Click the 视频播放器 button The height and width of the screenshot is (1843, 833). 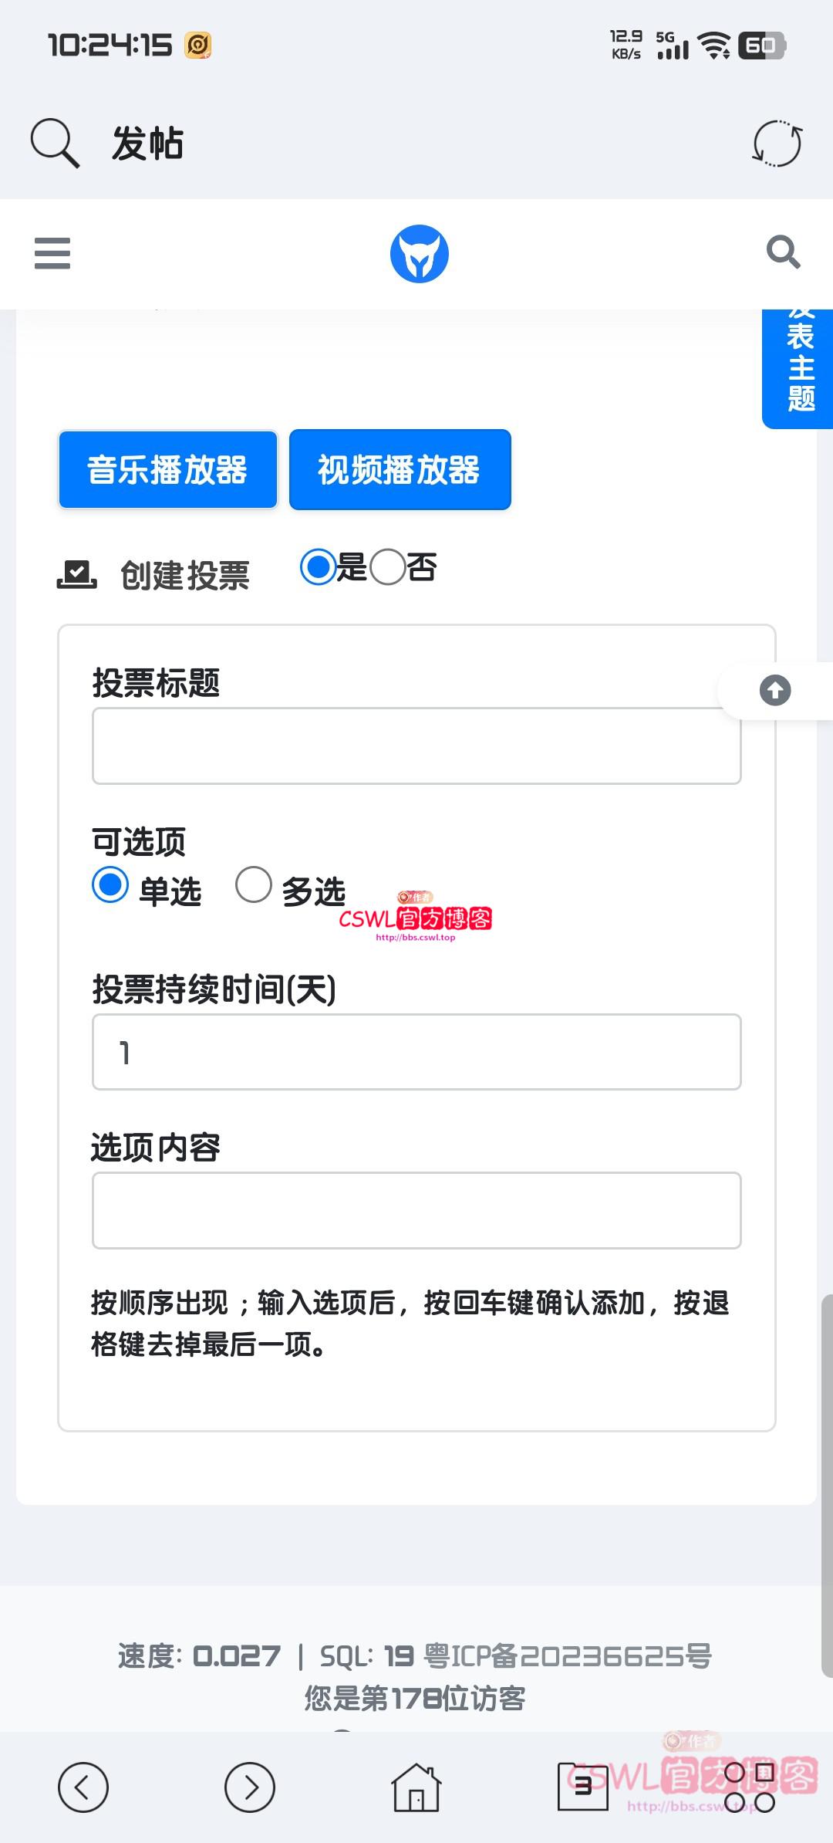pyautogui.click(x=400, y=469)
